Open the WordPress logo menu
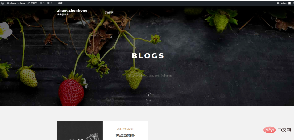The image size is (294, 140). point(3,3)
